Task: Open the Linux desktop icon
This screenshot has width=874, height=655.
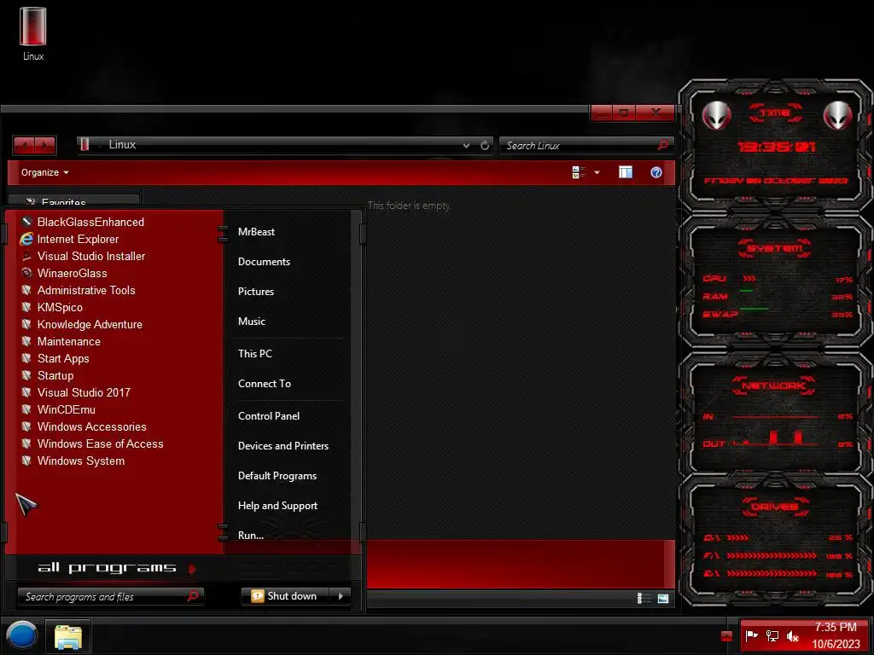Action: (33, 33)
